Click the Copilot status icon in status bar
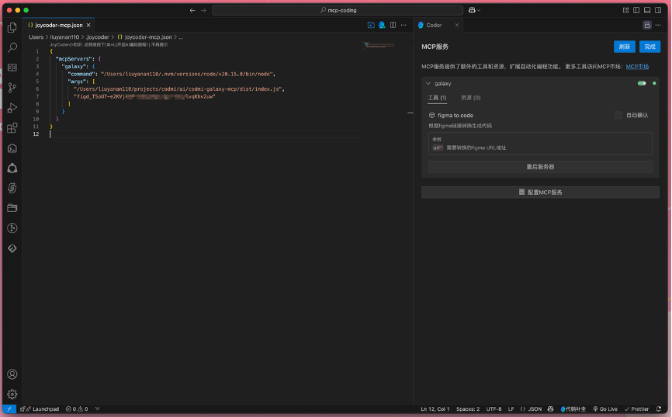This screenshot has width=672, height=417. (550, 409)
